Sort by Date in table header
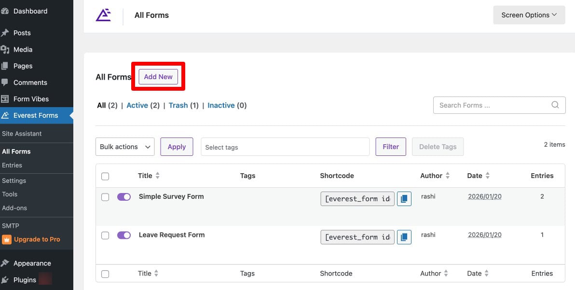 [x=478, y=176]
